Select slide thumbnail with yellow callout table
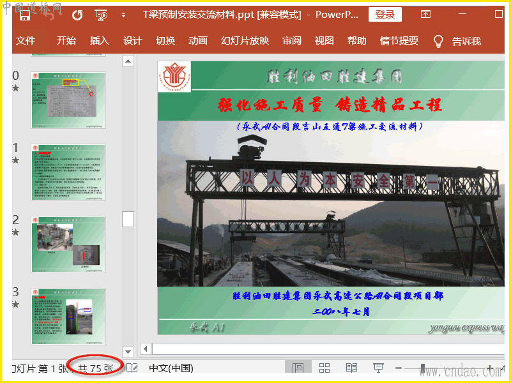This screenshot has width=511, height=383. 68,100
